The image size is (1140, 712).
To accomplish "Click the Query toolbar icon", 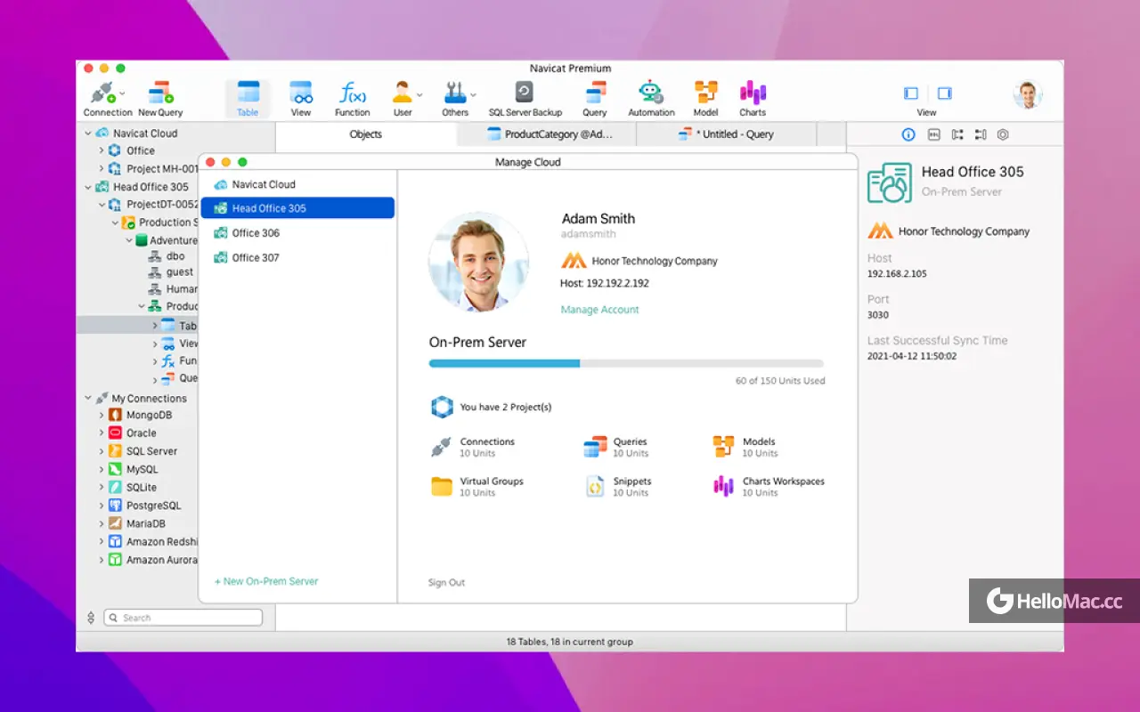I will (x=595, y=93).
